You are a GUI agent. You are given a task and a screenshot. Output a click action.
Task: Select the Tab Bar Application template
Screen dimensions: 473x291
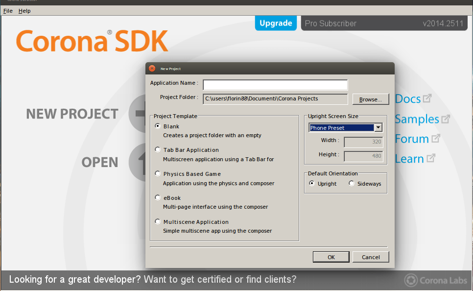(158, 149)
